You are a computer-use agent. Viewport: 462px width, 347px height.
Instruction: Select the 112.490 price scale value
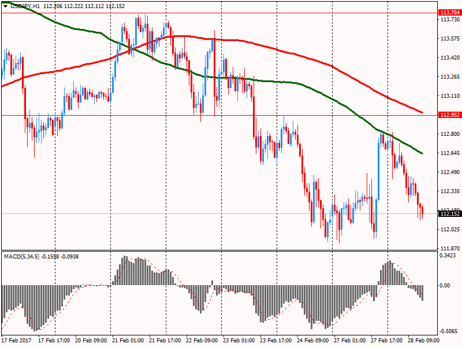point(450,172)
